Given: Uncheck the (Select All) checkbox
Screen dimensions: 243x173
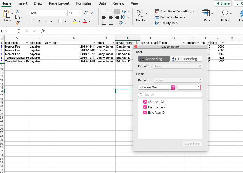Looking at the screenshot, I should [x=145, y=102].
